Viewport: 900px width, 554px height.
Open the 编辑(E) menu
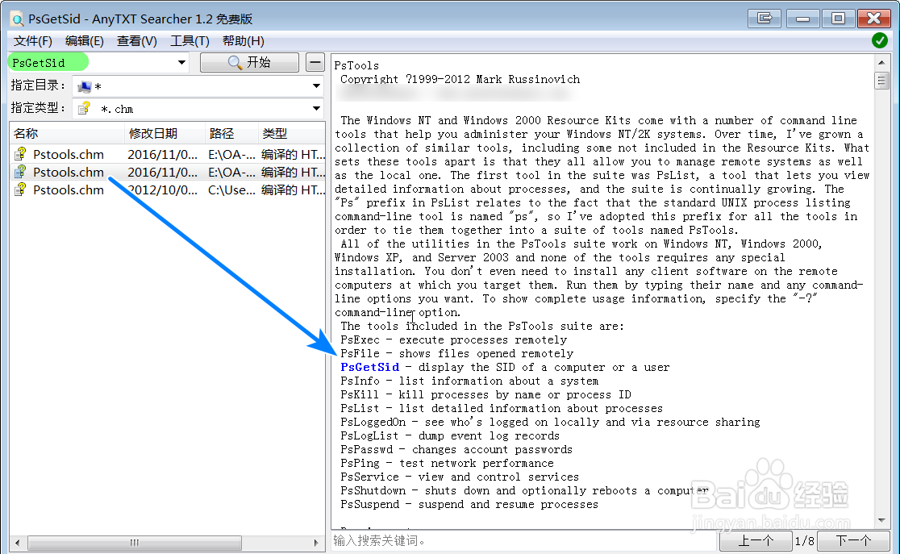tap(85, 41)
